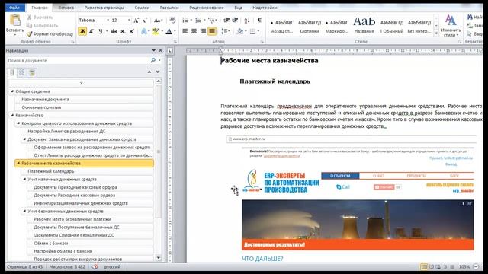
Task: Open the font size 12 dropdown
Action: coord(129,21)
